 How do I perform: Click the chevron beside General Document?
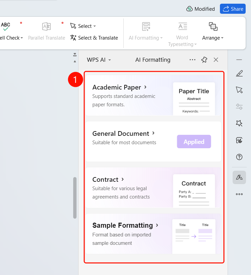pyautogui.click(x=153, y=133)
